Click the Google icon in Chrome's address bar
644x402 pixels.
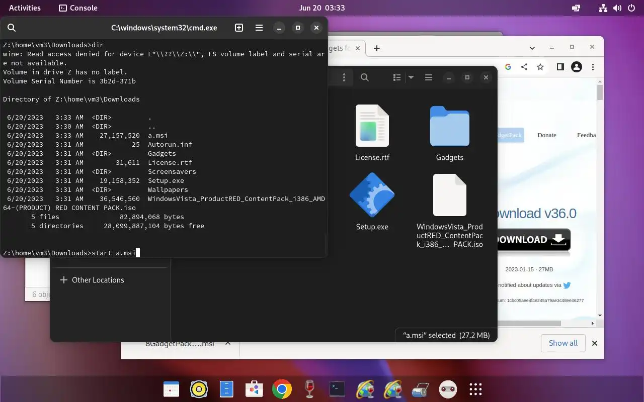[508, 67]
